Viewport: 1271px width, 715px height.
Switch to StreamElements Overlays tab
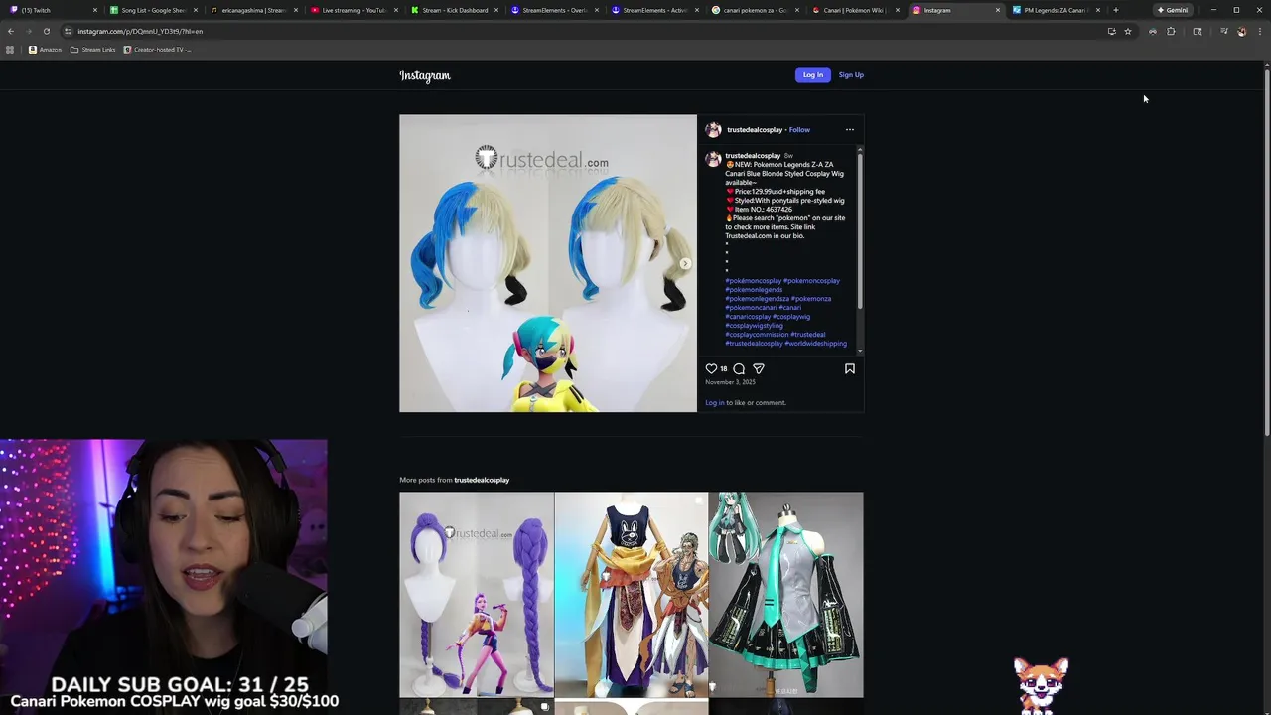555,10
